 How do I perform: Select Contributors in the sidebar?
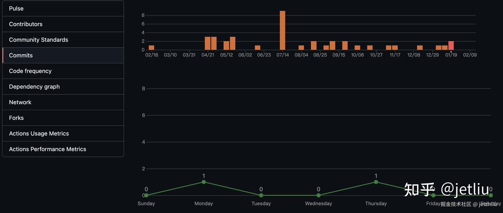pos(63,24)
